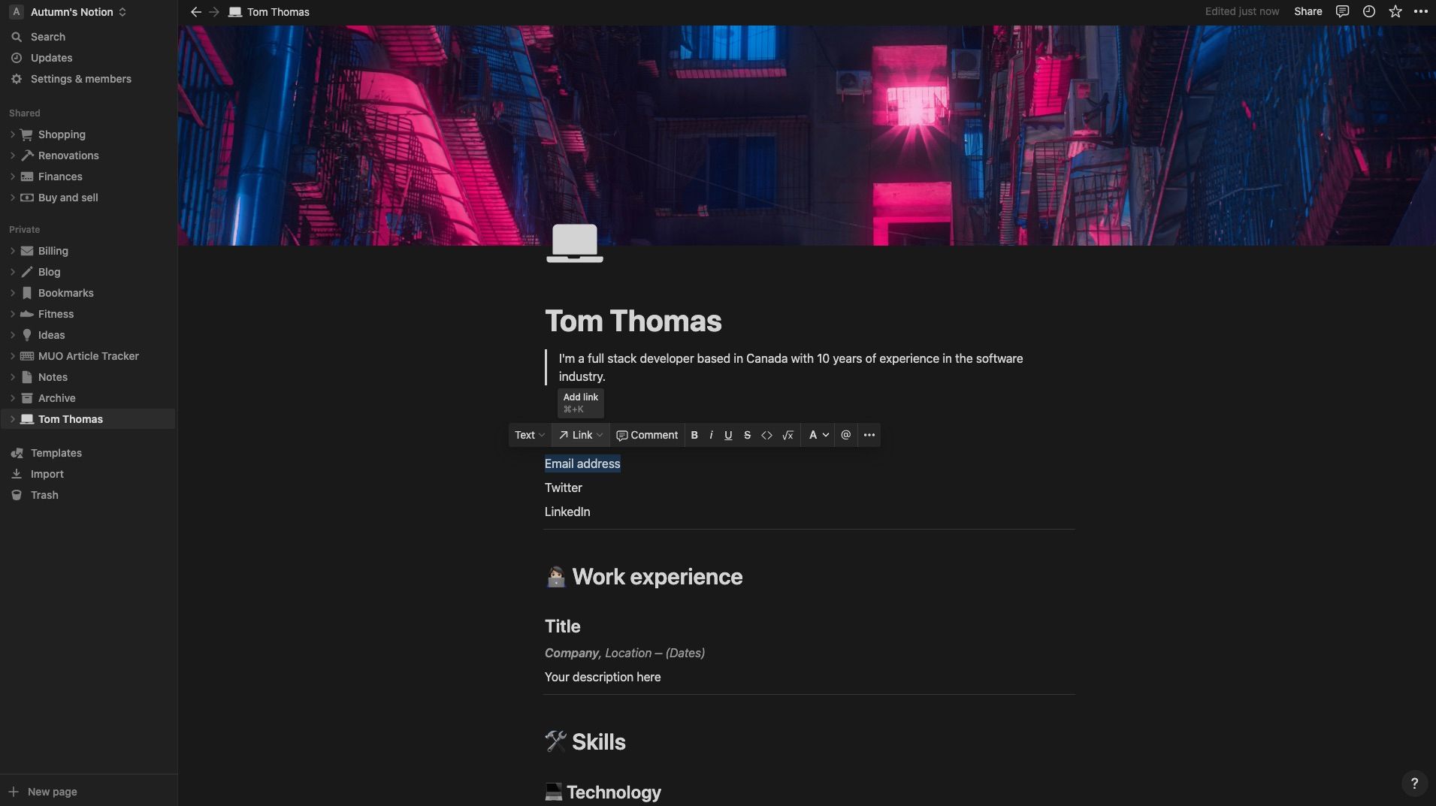Image resolution: width=1436 pixels, height=806 pixels.
Task: Add page to favorites with star icon
Action: (1395, 11)
